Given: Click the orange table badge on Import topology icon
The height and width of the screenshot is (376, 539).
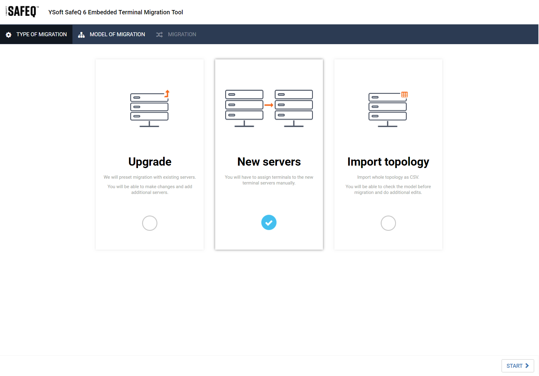Looking at the screenshot, I should click(404, 95).
